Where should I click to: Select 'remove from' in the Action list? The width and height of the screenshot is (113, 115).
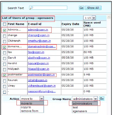(x=32, y=111)
